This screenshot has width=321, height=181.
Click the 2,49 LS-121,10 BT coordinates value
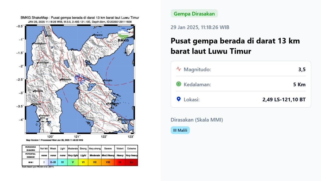click(284, 99)
